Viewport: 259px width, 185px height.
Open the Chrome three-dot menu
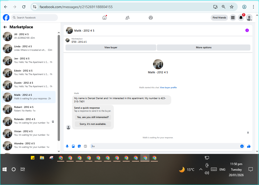pos(253,7)
